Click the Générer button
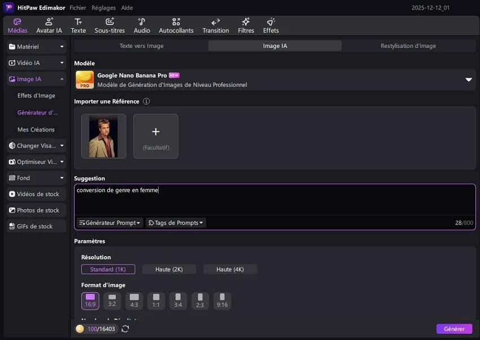This screenshot has height=340, width=480. [454, 329]
